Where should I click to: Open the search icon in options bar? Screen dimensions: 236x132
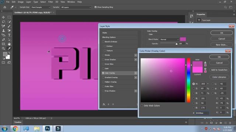225,7
